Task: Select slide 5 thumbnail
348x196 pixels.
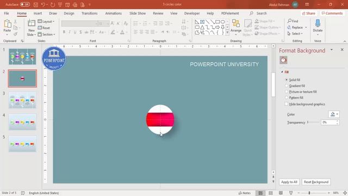Action: click(22, 144)
